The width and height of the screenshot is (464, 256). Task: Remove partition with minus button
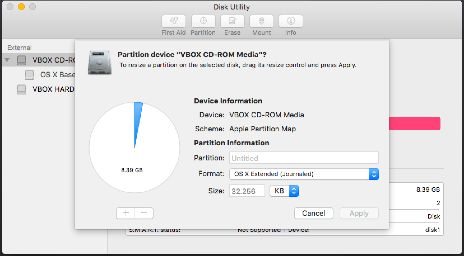pos(144,213)
